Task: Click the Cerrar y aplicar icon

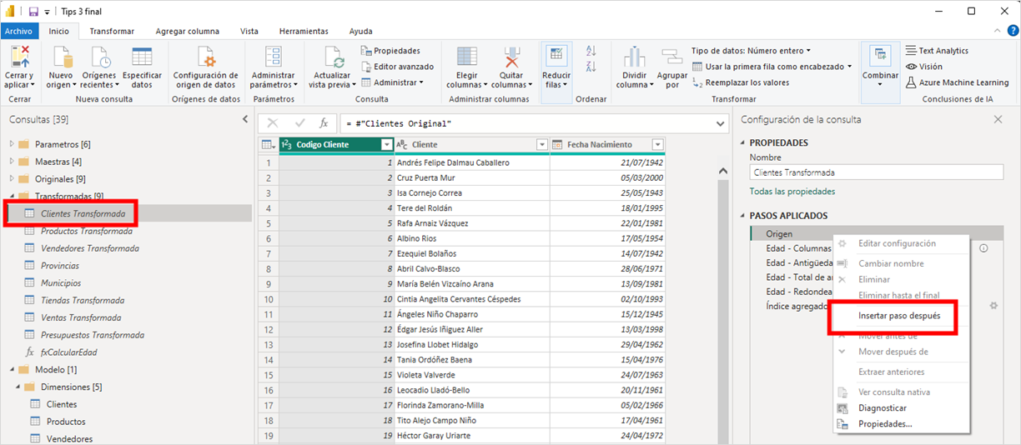Action: 19,57
